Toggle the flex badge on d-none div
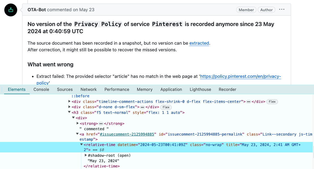This screenshot has width=314, height=169. click(x=166, y=107)
